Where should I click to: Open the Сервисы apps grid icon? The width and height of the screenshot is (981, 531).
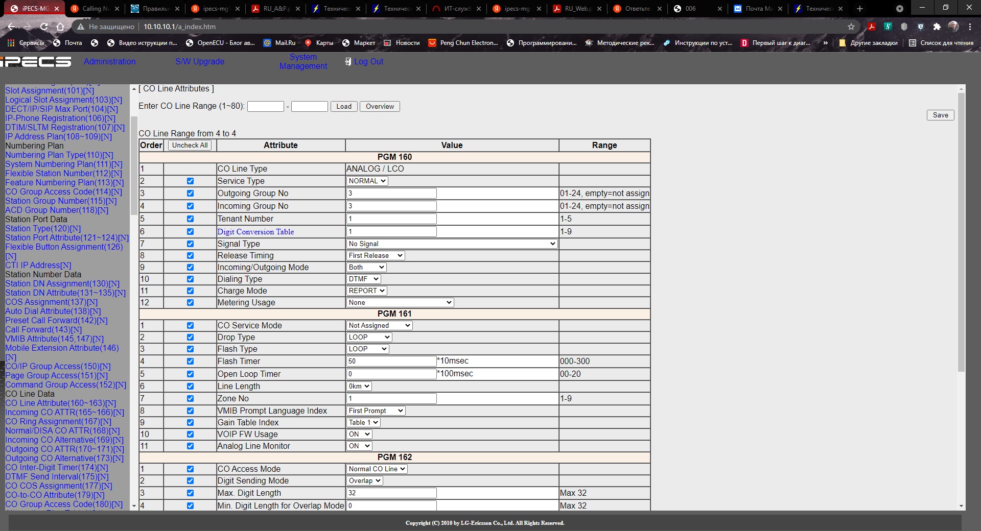11,43
